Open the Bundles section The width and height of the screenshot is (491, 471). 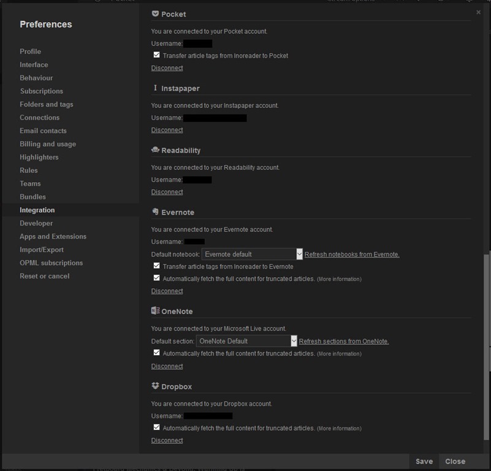[33, 197]
